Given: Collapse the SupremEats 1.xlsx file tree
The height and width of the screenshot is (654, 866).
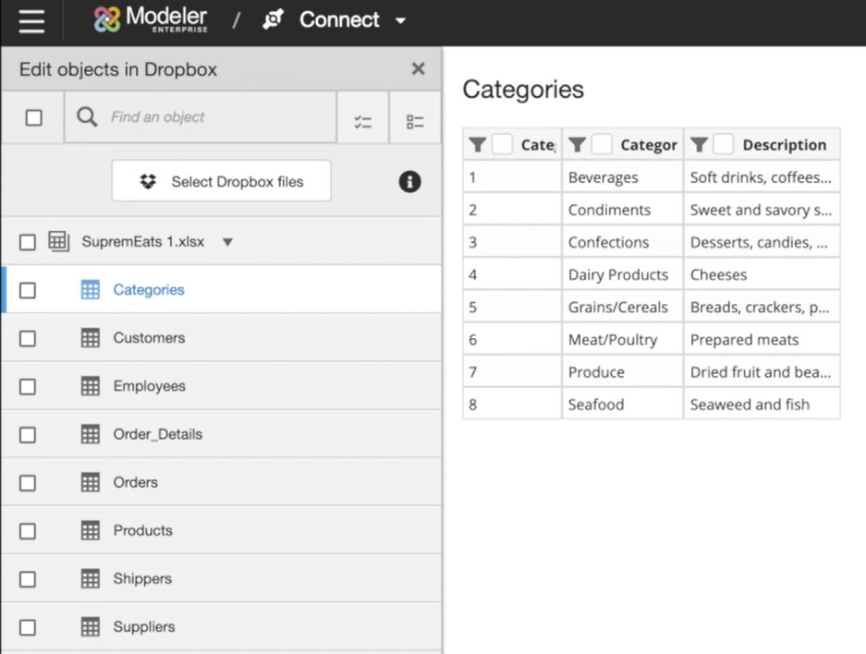Looking at the screenshot, I should tap(227, 242).
